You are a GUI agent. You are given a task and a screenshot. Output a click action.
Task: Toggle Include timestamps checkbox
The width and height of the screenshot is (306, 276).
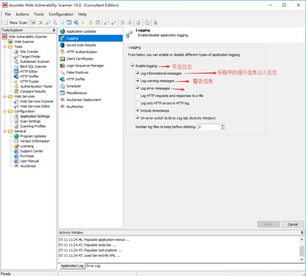point(137,111)
